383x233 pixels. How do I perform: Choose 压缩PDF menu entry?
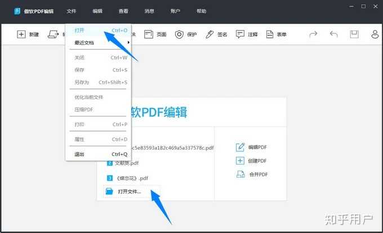(99, 110)
